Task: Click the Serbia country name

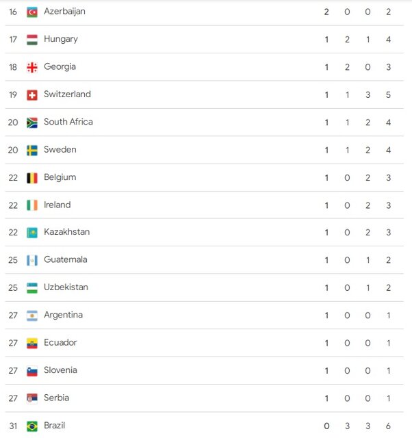Action: tap(56, 398)
